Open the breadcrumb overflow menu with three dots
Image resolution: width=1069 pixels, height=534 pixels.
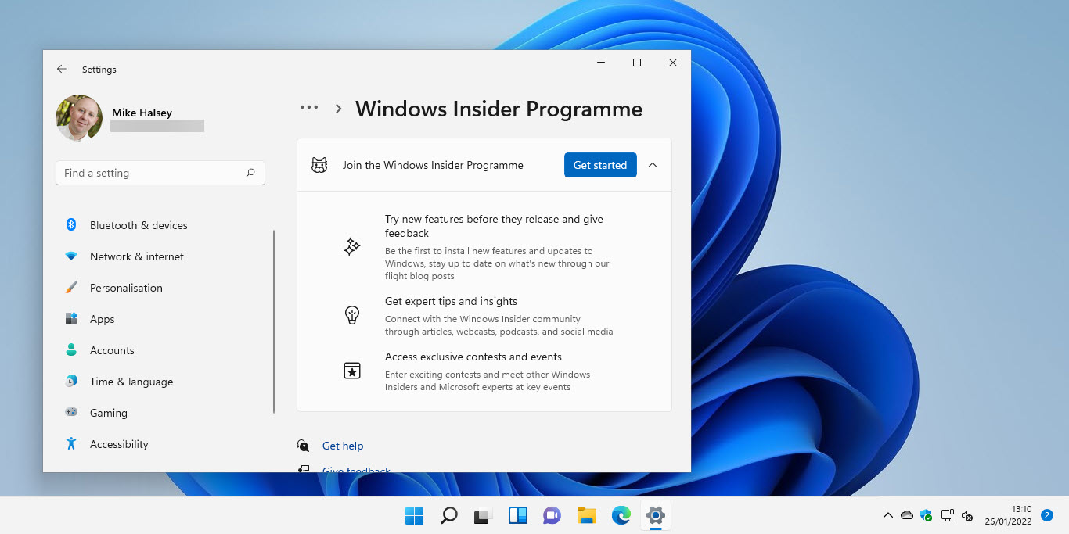(x=309, y=107)
